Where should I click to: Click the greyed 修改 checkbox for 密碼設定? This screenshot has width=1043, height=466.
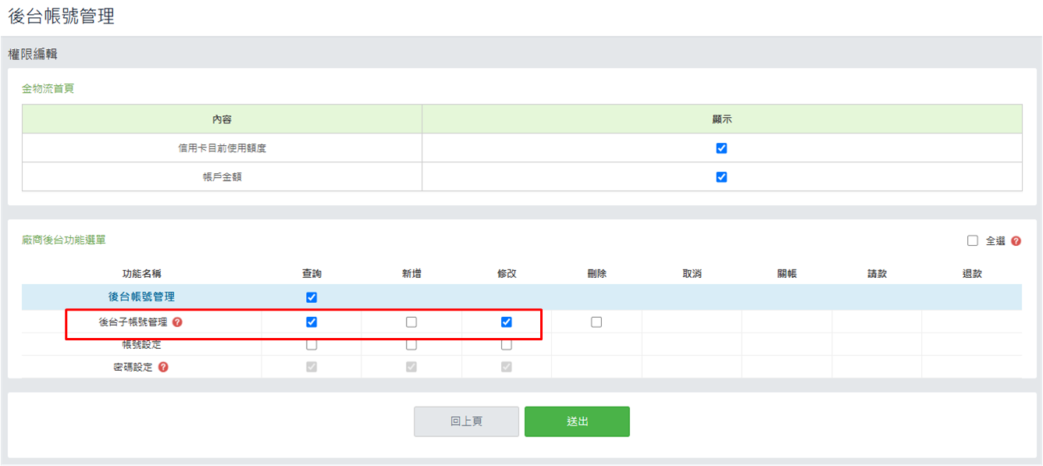(x=507, y=367)
